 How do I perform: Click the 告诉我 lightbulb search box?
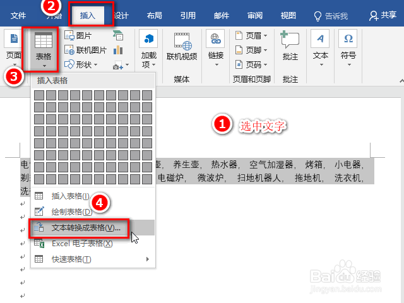coord(331,16)
